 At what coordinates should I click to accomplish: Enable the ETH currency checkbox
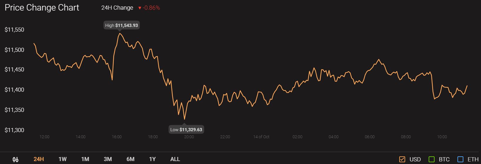click(460, 160)
